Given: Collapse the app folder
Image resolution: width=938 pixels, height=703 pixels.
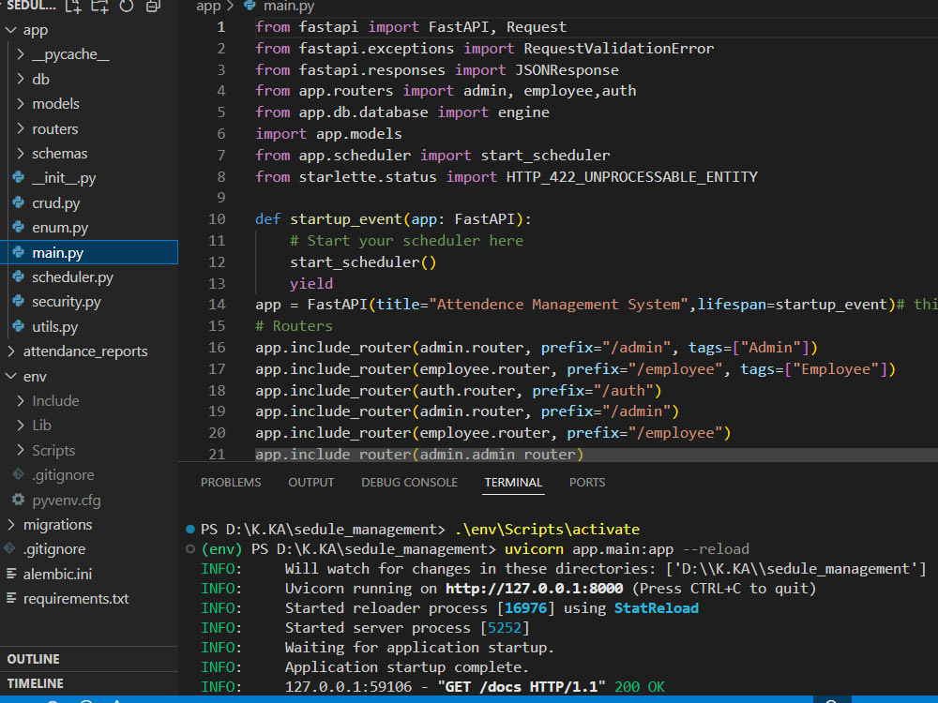Looking at the screenshot, I should (x=10, y=29).
